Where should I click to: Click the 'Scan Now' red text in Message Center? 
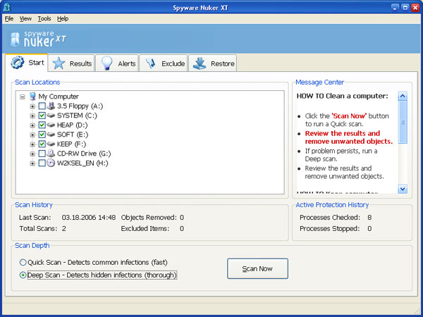click(x=349, y=116)
